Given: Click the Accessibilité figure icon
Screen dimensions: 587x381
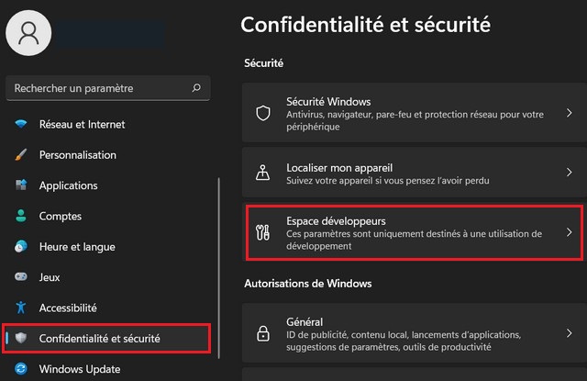Looking at the screenshot, I should (21, 308).
